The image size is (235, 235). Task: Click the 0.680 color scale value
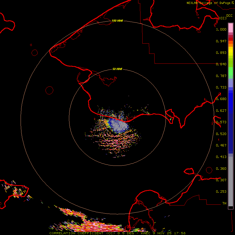click(221, 99)
